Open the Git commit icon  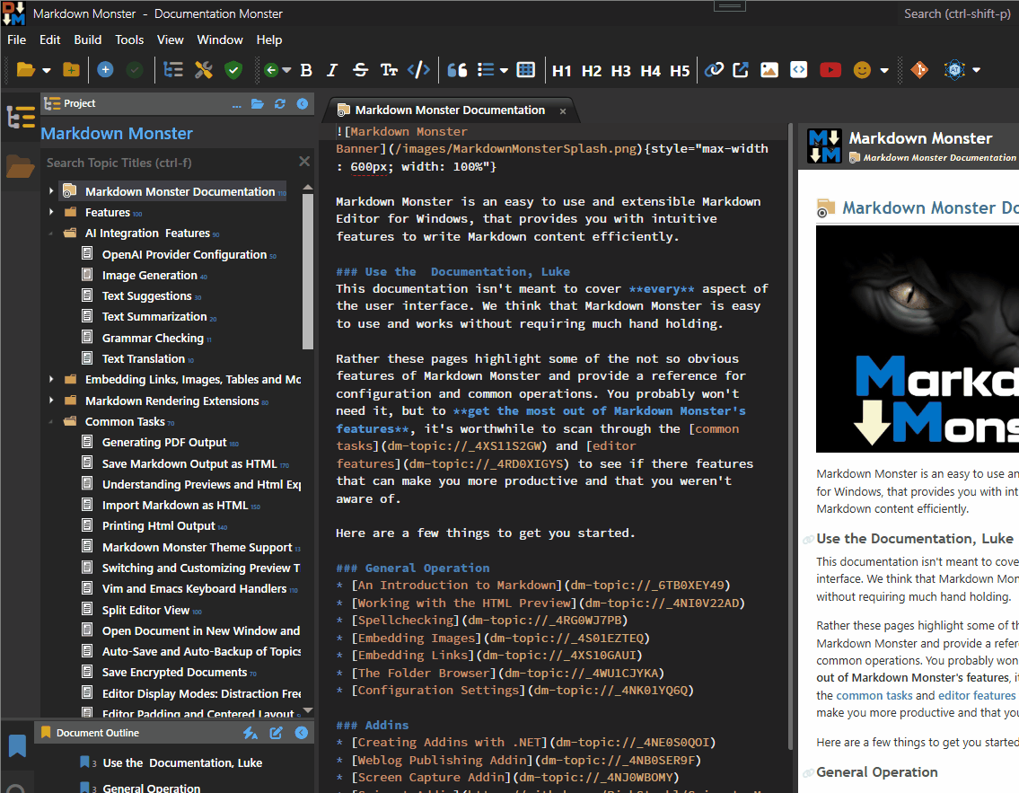(x=919, y=69)
